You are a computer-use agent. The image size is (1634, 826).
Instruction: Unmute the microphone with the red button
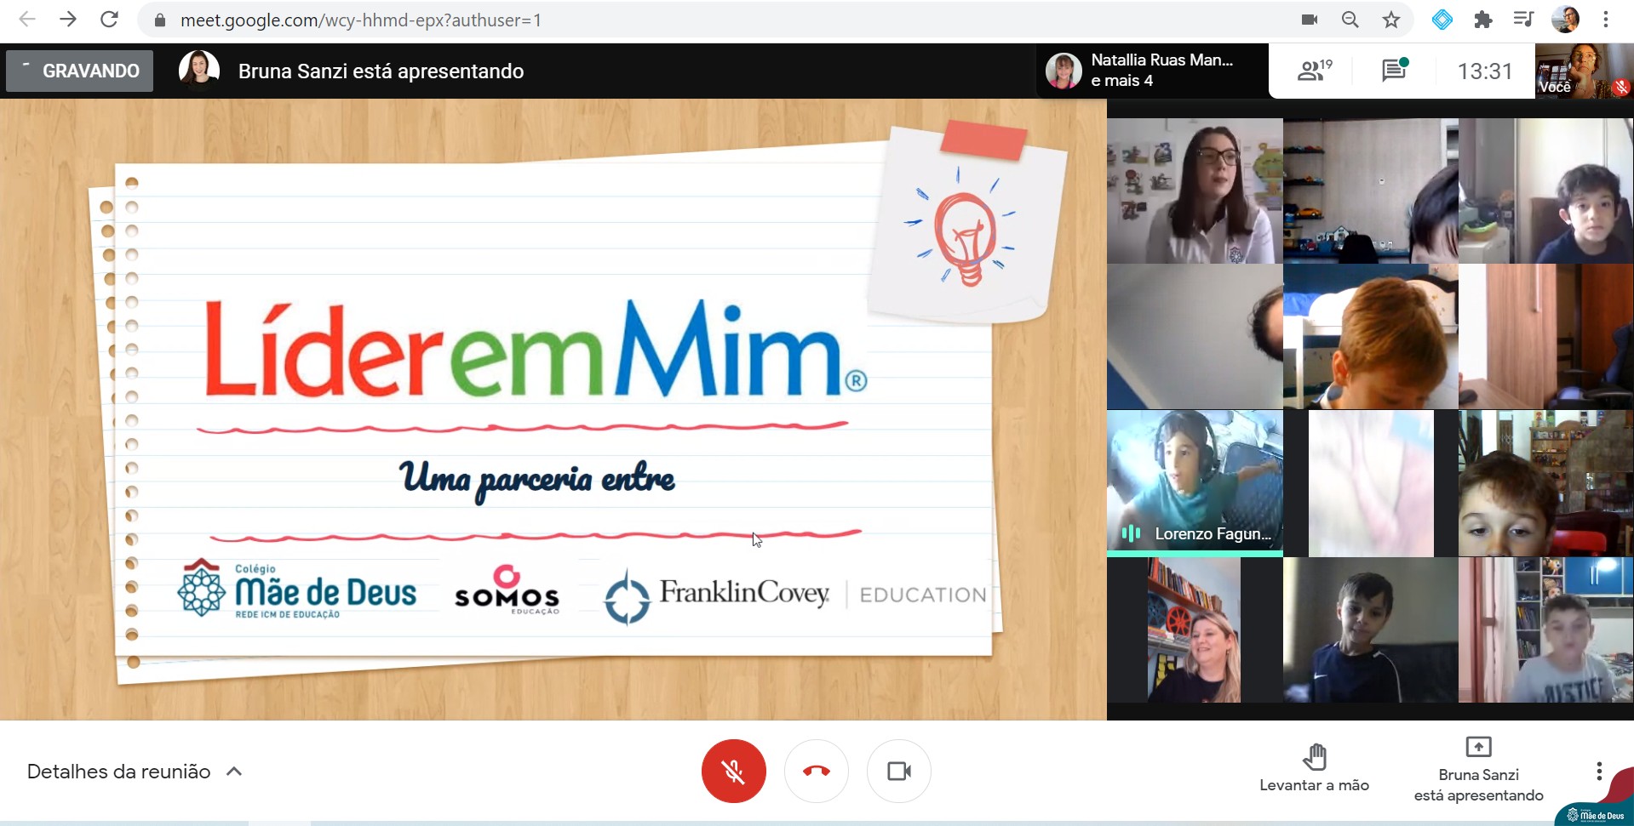pyautogui.click(x=733, y=771)
